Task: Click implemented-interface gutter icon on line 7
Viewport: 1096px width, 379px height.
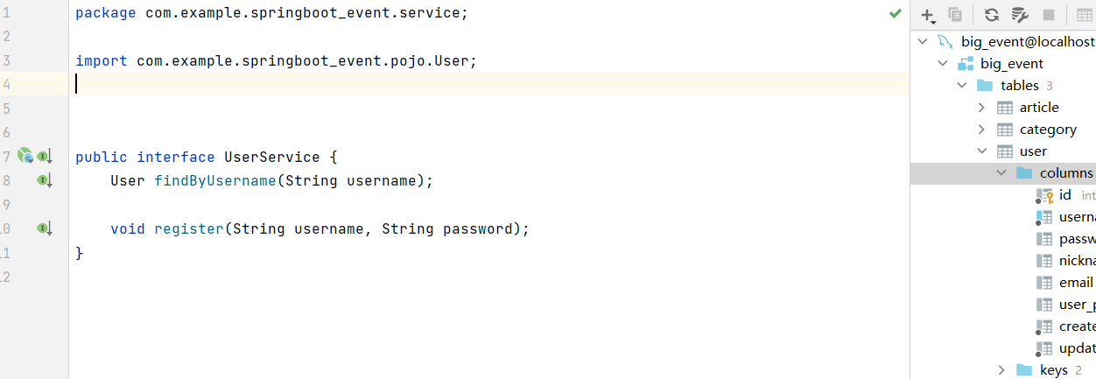Action: pyautogui.click(x=44, y=157)
